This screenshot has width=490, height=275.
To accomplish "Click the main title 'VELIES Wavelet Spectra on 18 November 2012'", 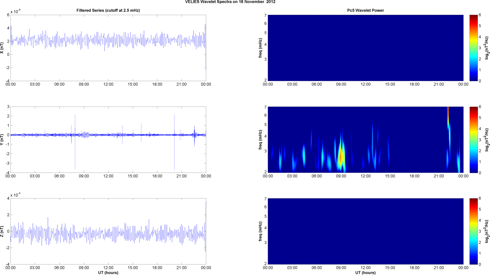I will 230,2.
